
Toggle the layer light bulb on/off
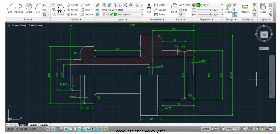pos(104,15)
